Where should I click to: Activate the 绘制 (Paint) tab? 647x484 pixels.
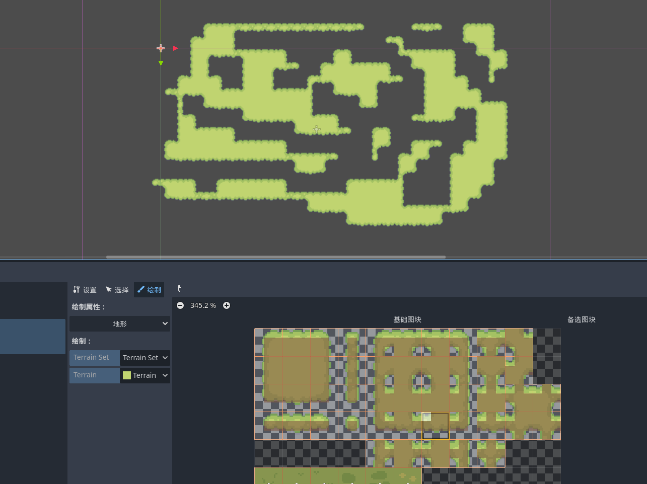149,290
